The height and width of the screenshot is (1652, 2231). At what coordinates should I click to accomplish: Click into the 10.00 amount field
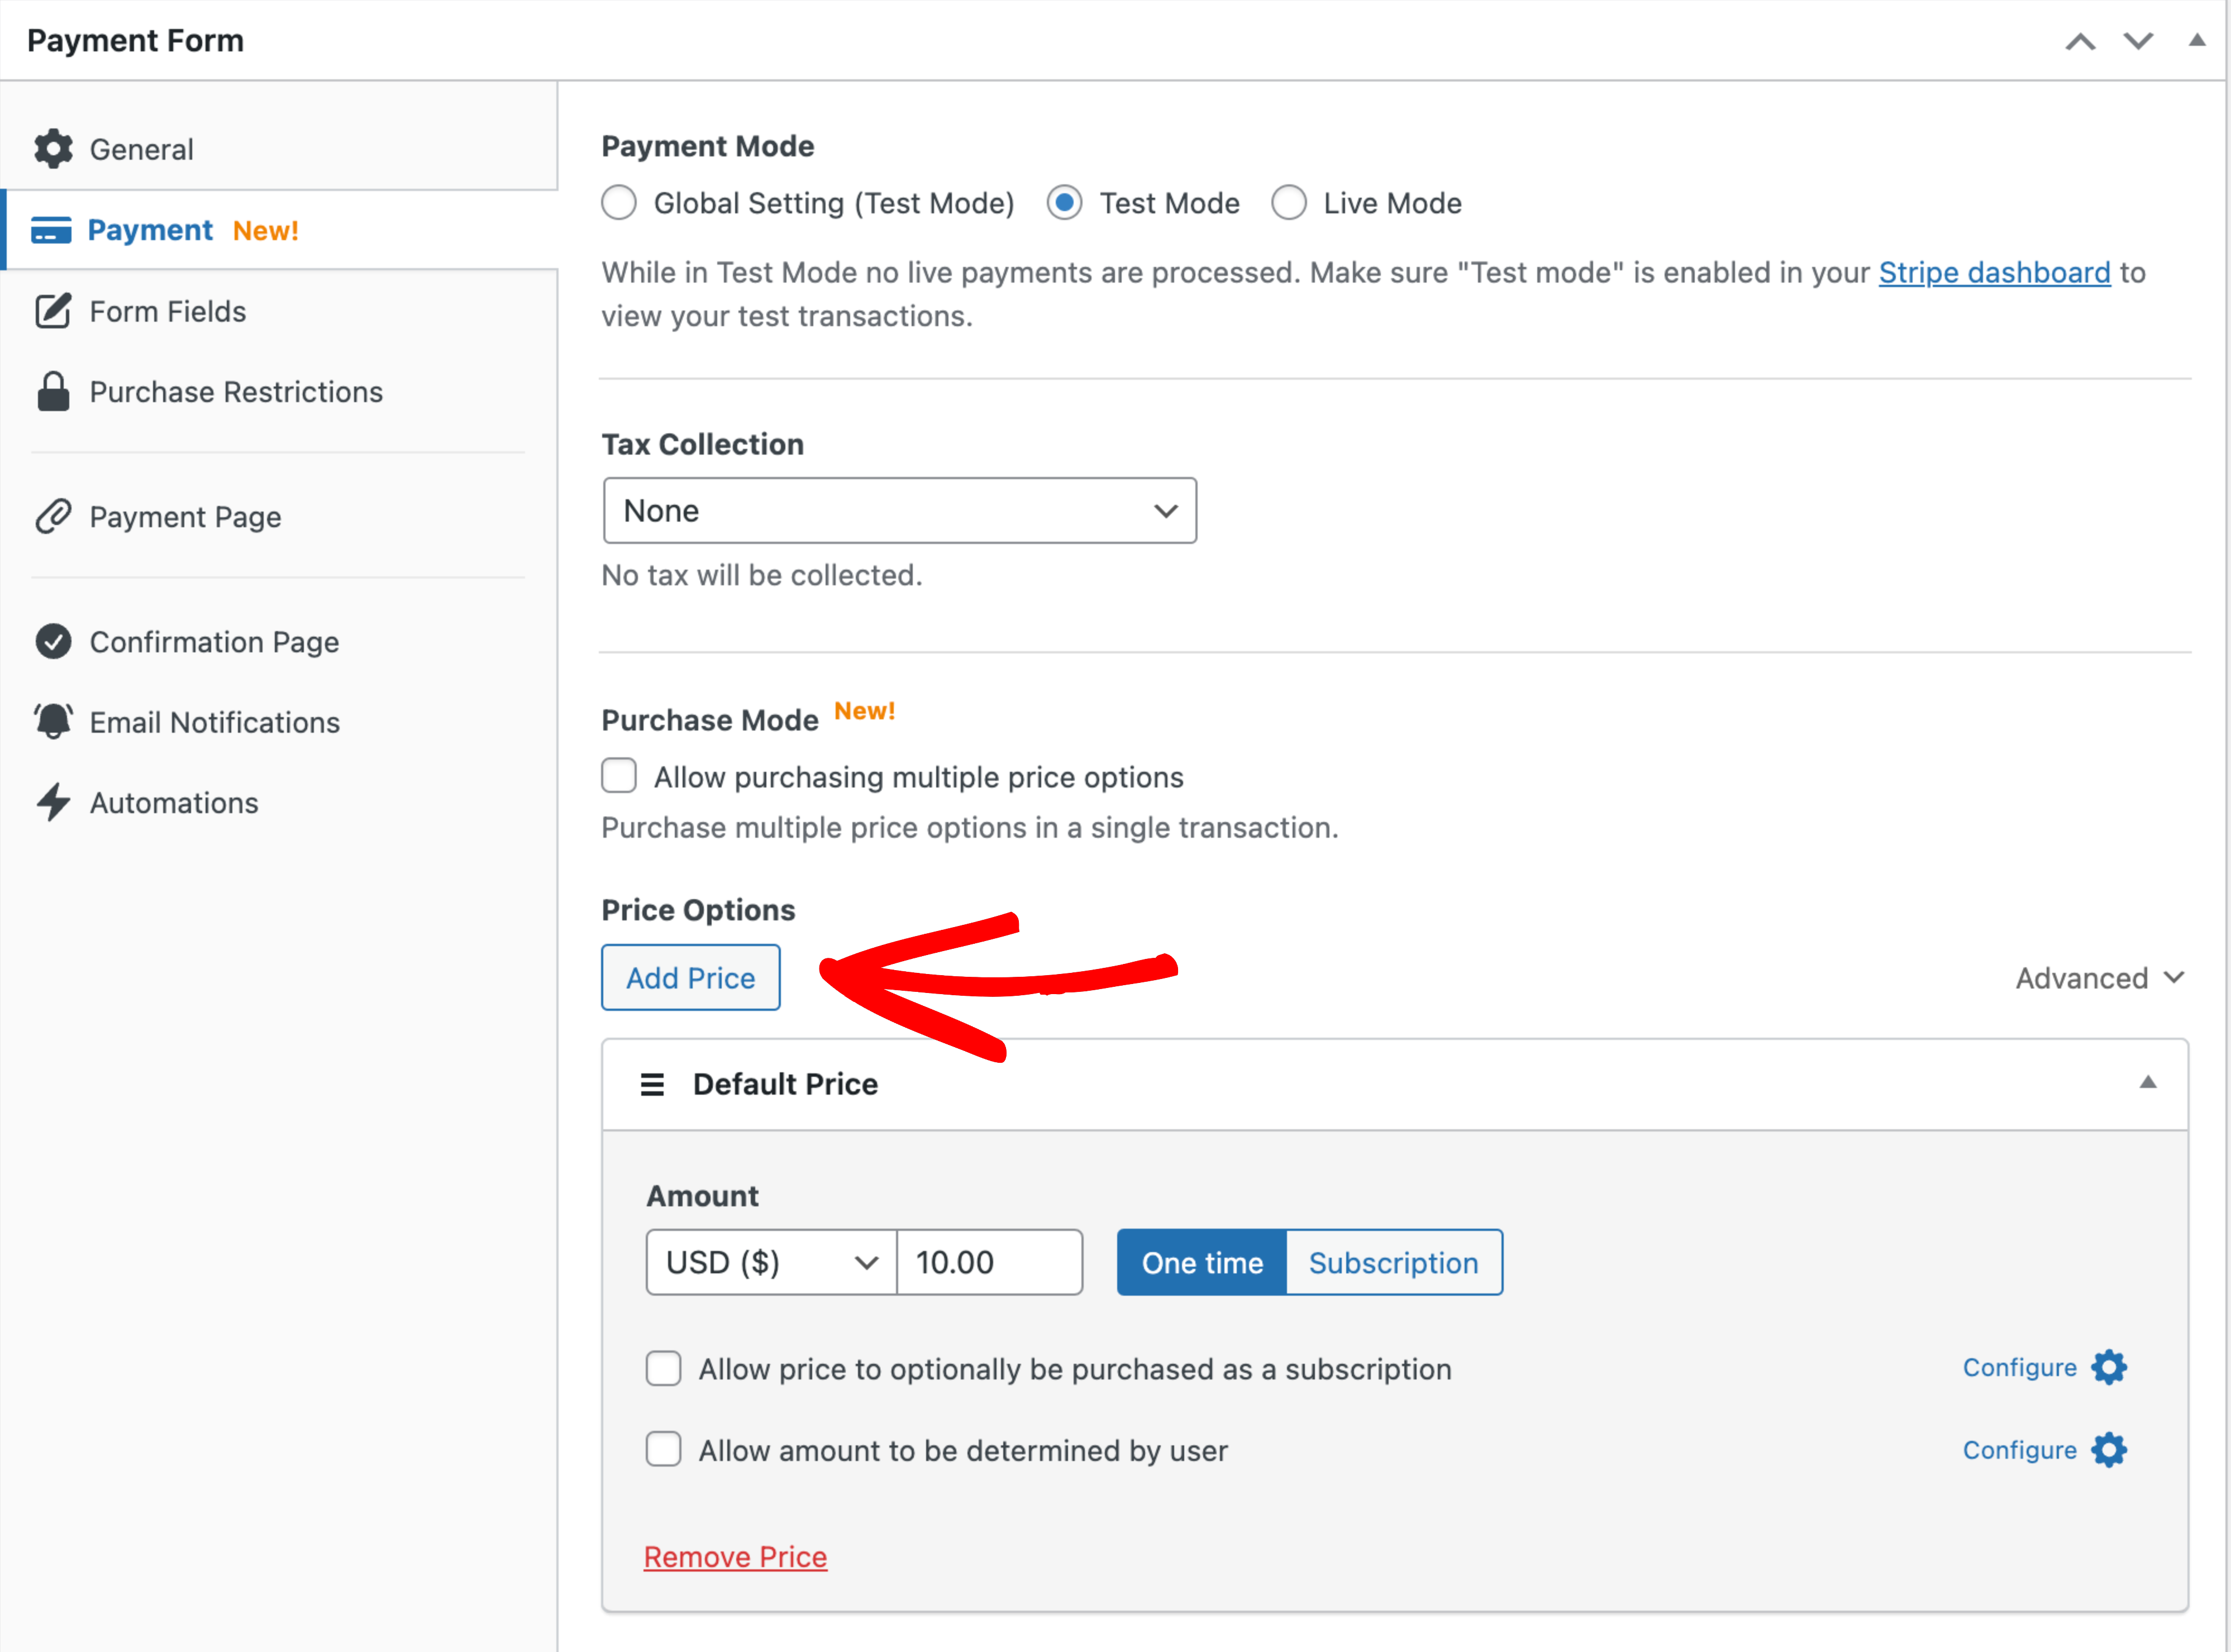[988, 1263]
